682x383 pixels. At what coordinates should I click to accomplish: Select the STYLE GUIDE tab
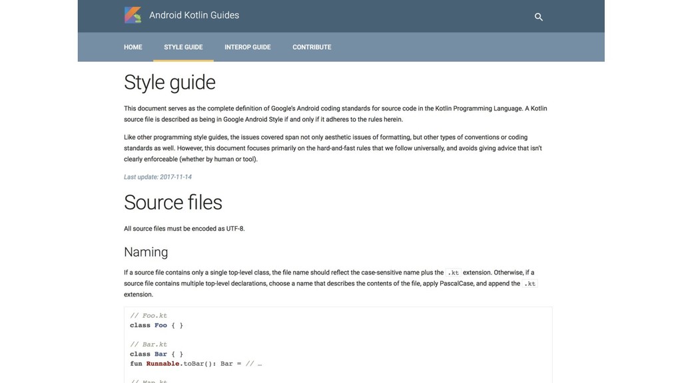pos(183,47)
